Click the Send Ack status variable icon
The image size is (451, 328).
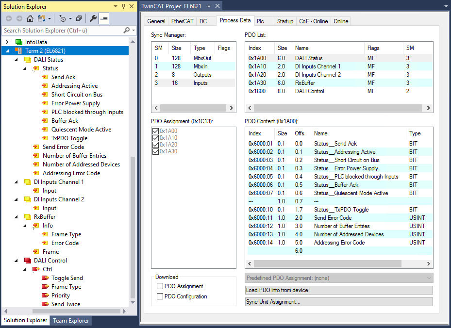(44, 77)
